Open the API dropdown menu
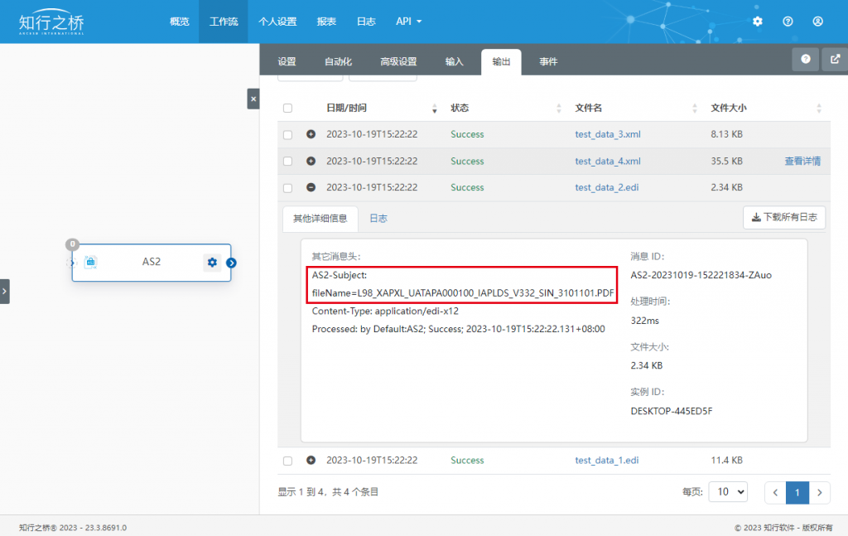 click(408, 21)
